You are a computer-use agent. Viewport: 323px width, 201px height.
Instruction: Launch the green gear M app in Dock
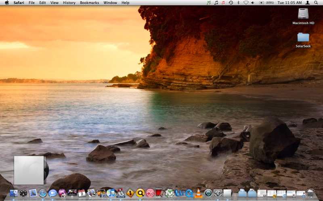point(169,193)
